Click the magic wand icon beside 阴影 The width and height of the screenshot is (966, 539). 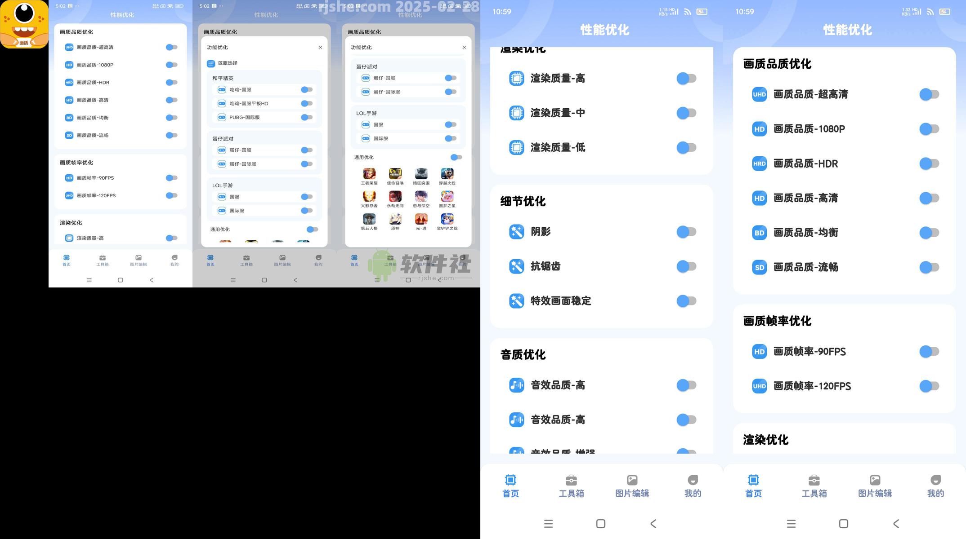tap(516, 232)
